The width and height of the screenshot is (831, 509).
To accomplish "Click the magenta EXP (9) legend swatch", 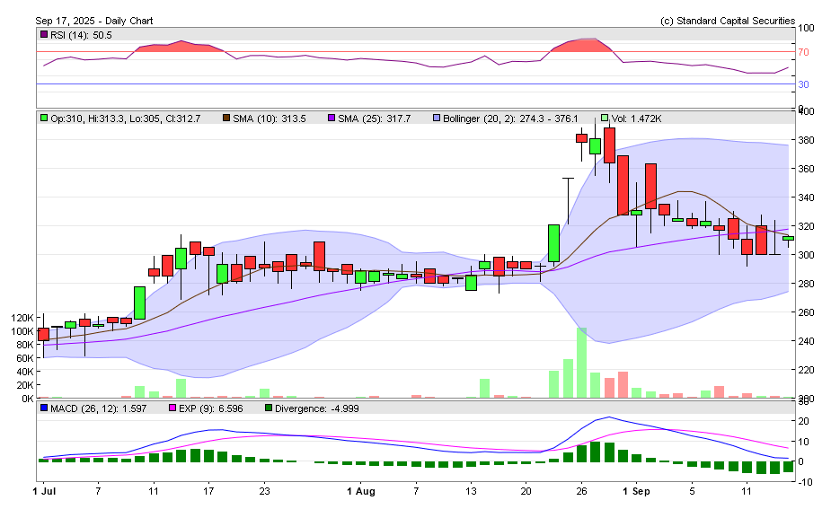I will pos(172,408).
